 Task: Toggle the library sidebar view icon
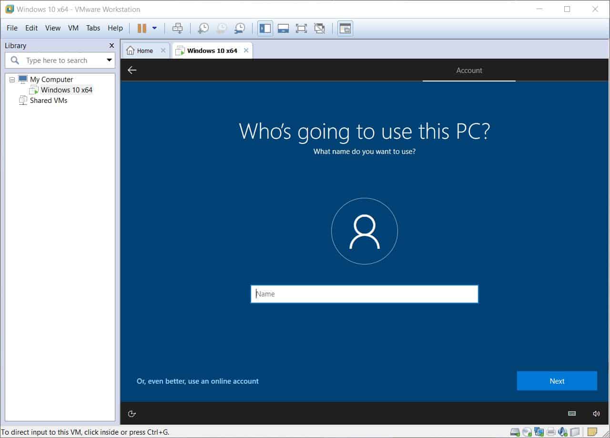point(265,28)
